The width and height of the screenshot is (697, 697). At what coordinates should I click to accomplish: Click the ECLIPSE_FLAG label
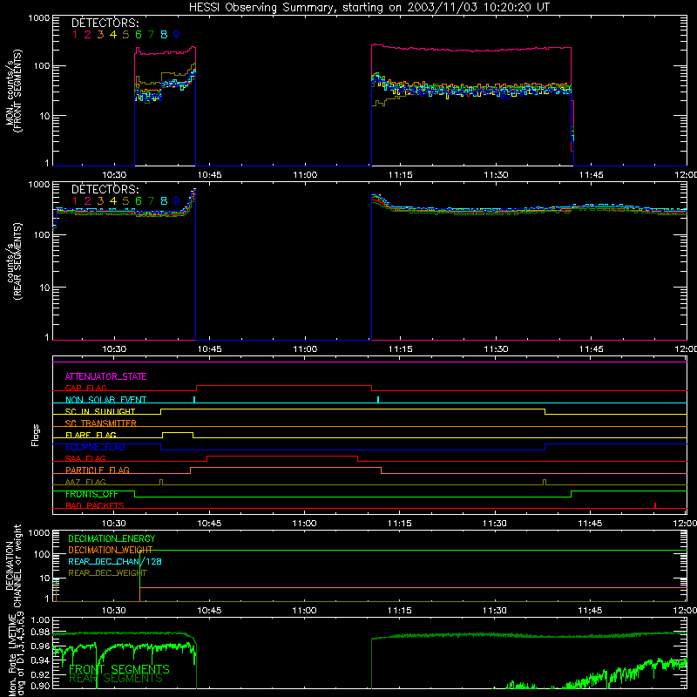95,447
